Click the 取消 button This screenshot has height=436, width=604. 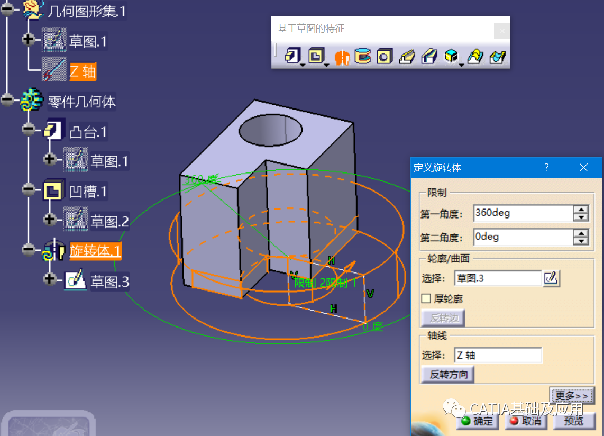(x=526, y=421)
